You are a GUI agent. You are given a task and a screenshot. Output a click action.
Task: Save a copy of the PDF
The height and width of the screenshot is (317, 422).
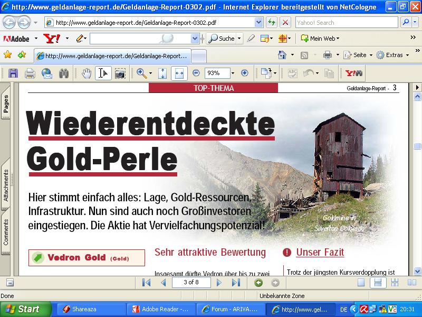(x=13, y=73)
